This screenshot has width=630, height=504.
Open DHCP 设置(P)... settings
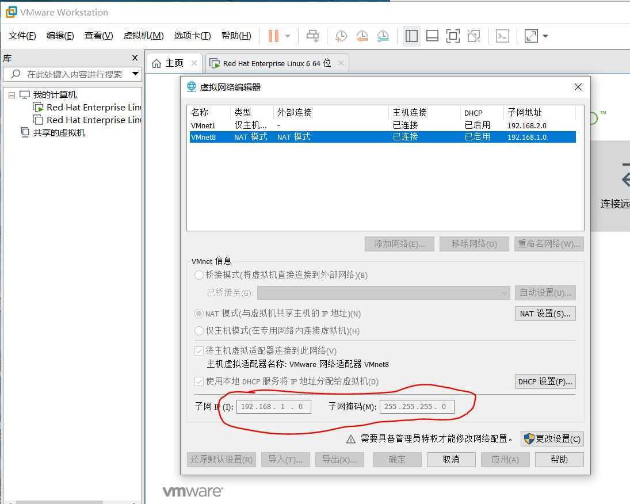pos(545,382)
